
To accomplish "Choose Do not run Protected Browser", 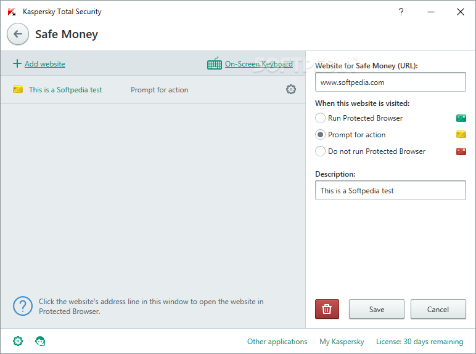I will 320,151.
